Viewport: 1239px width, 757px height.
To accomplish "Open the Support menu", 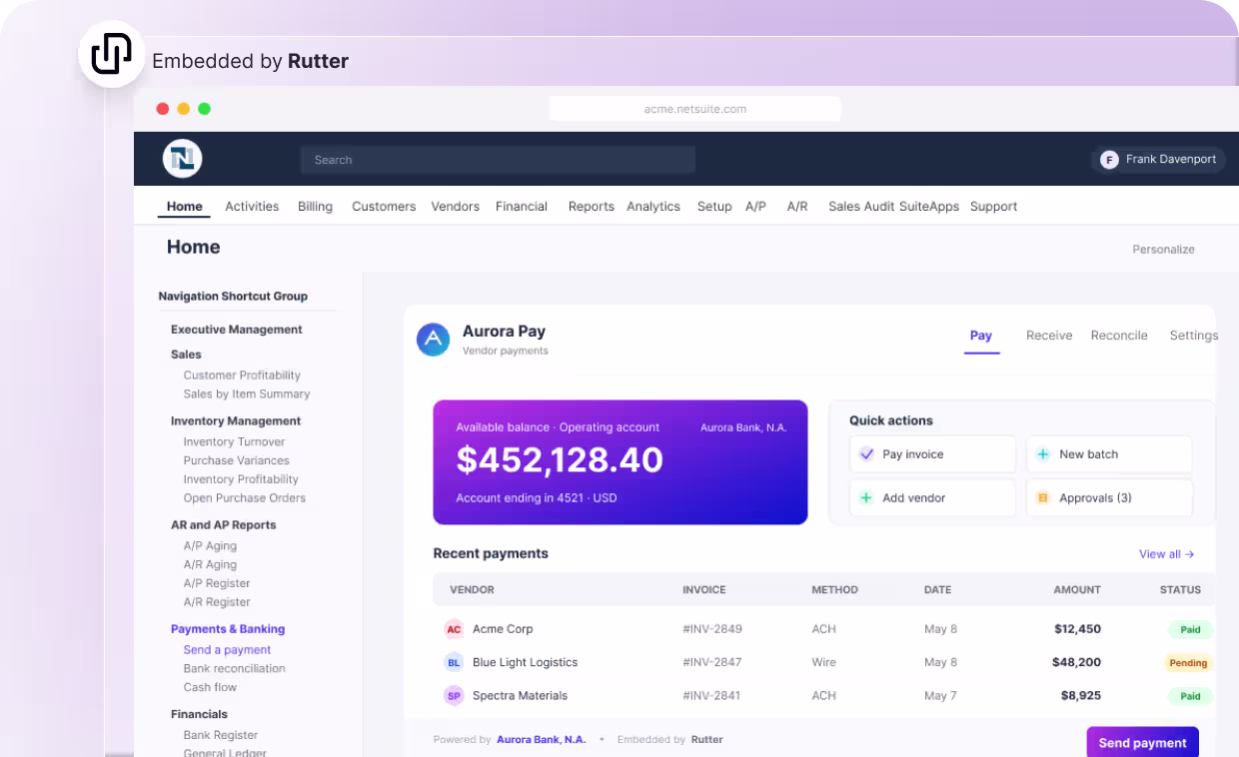I will [x=994, y=207].
